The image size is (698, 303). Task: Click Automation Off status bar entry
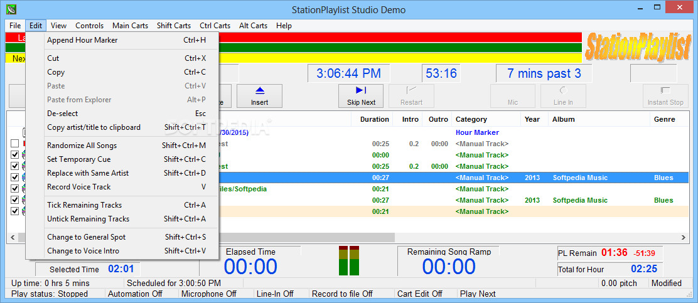[136, 294]
